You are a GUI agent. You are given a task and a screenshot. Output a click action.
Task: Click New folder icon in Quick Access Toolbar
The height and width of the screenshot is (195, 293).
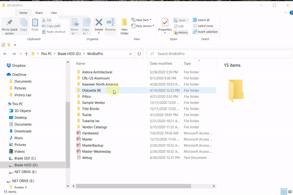(9, 45)
